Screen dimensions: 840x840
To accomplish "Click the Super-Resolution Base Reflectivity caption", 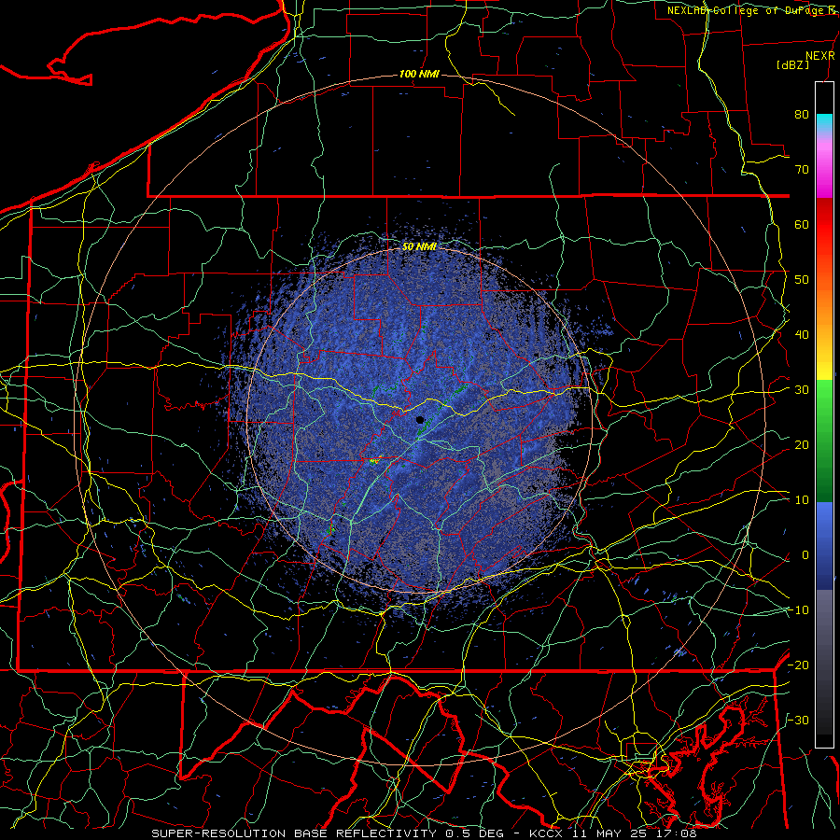I will [294, 833].
